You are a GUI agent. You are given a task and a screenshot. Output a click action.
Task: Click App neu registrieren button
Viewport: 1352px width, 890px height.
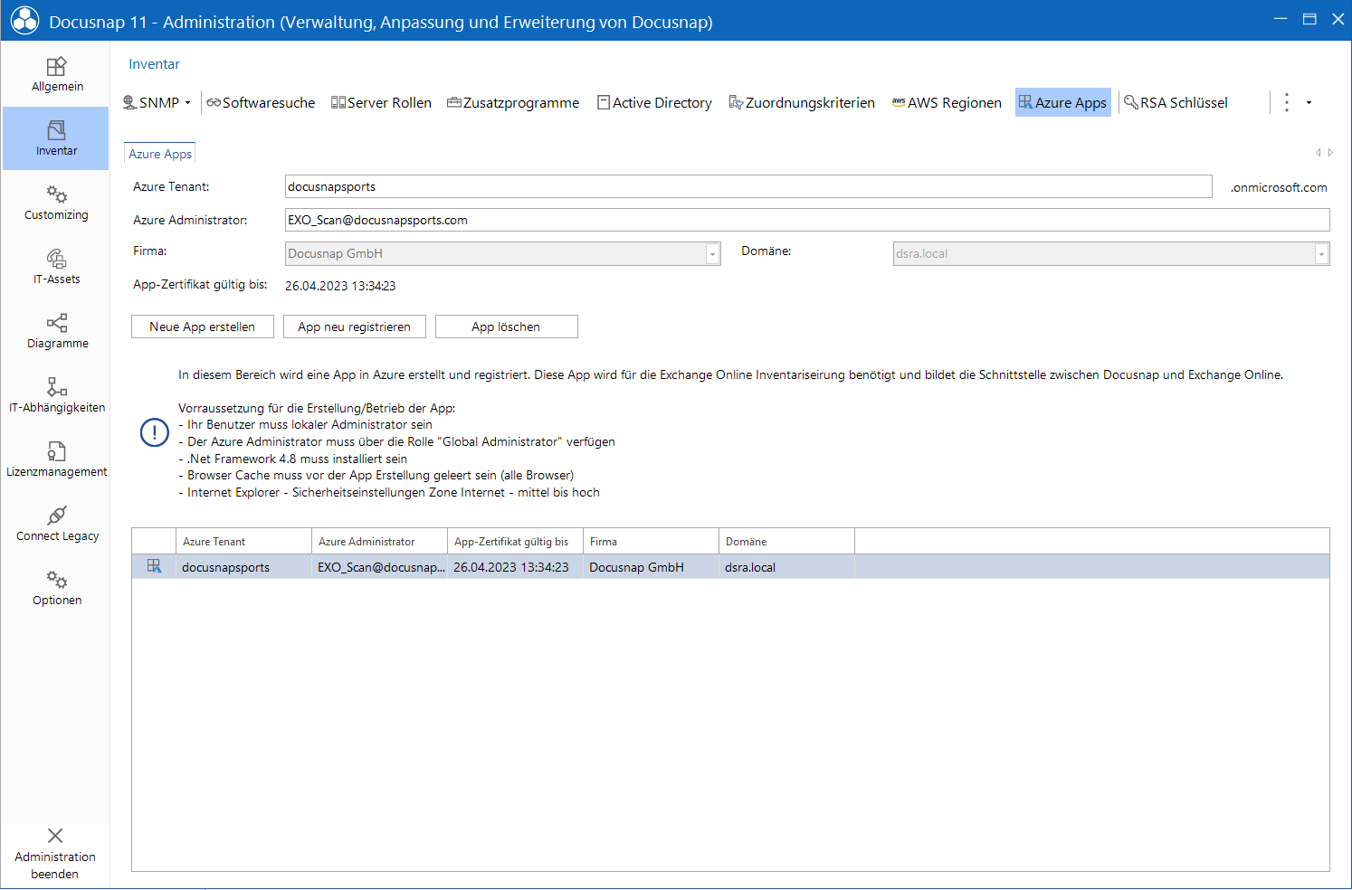(x=355, y=327)
